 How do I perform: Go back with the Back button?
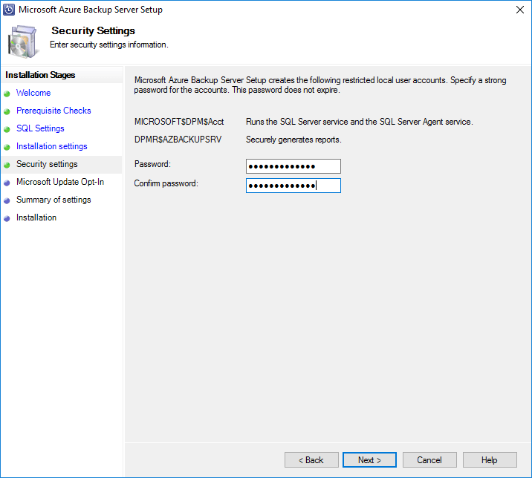(311, 460)
